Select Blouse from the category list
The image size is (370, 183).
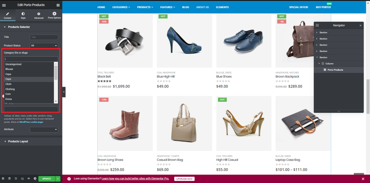tap(29, 69)
